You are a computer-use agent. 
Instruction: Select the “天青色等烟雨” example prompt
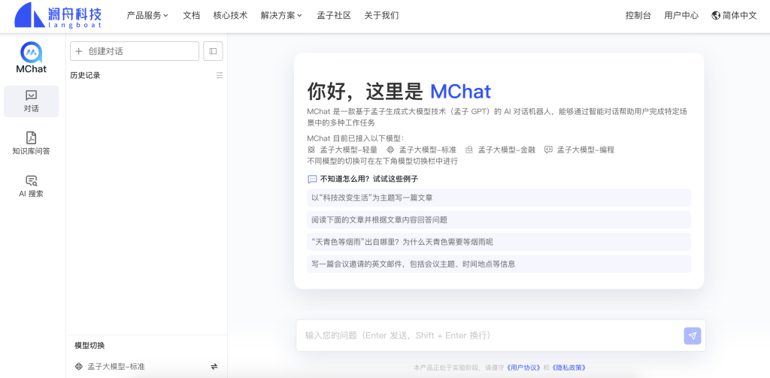point(499,242)
